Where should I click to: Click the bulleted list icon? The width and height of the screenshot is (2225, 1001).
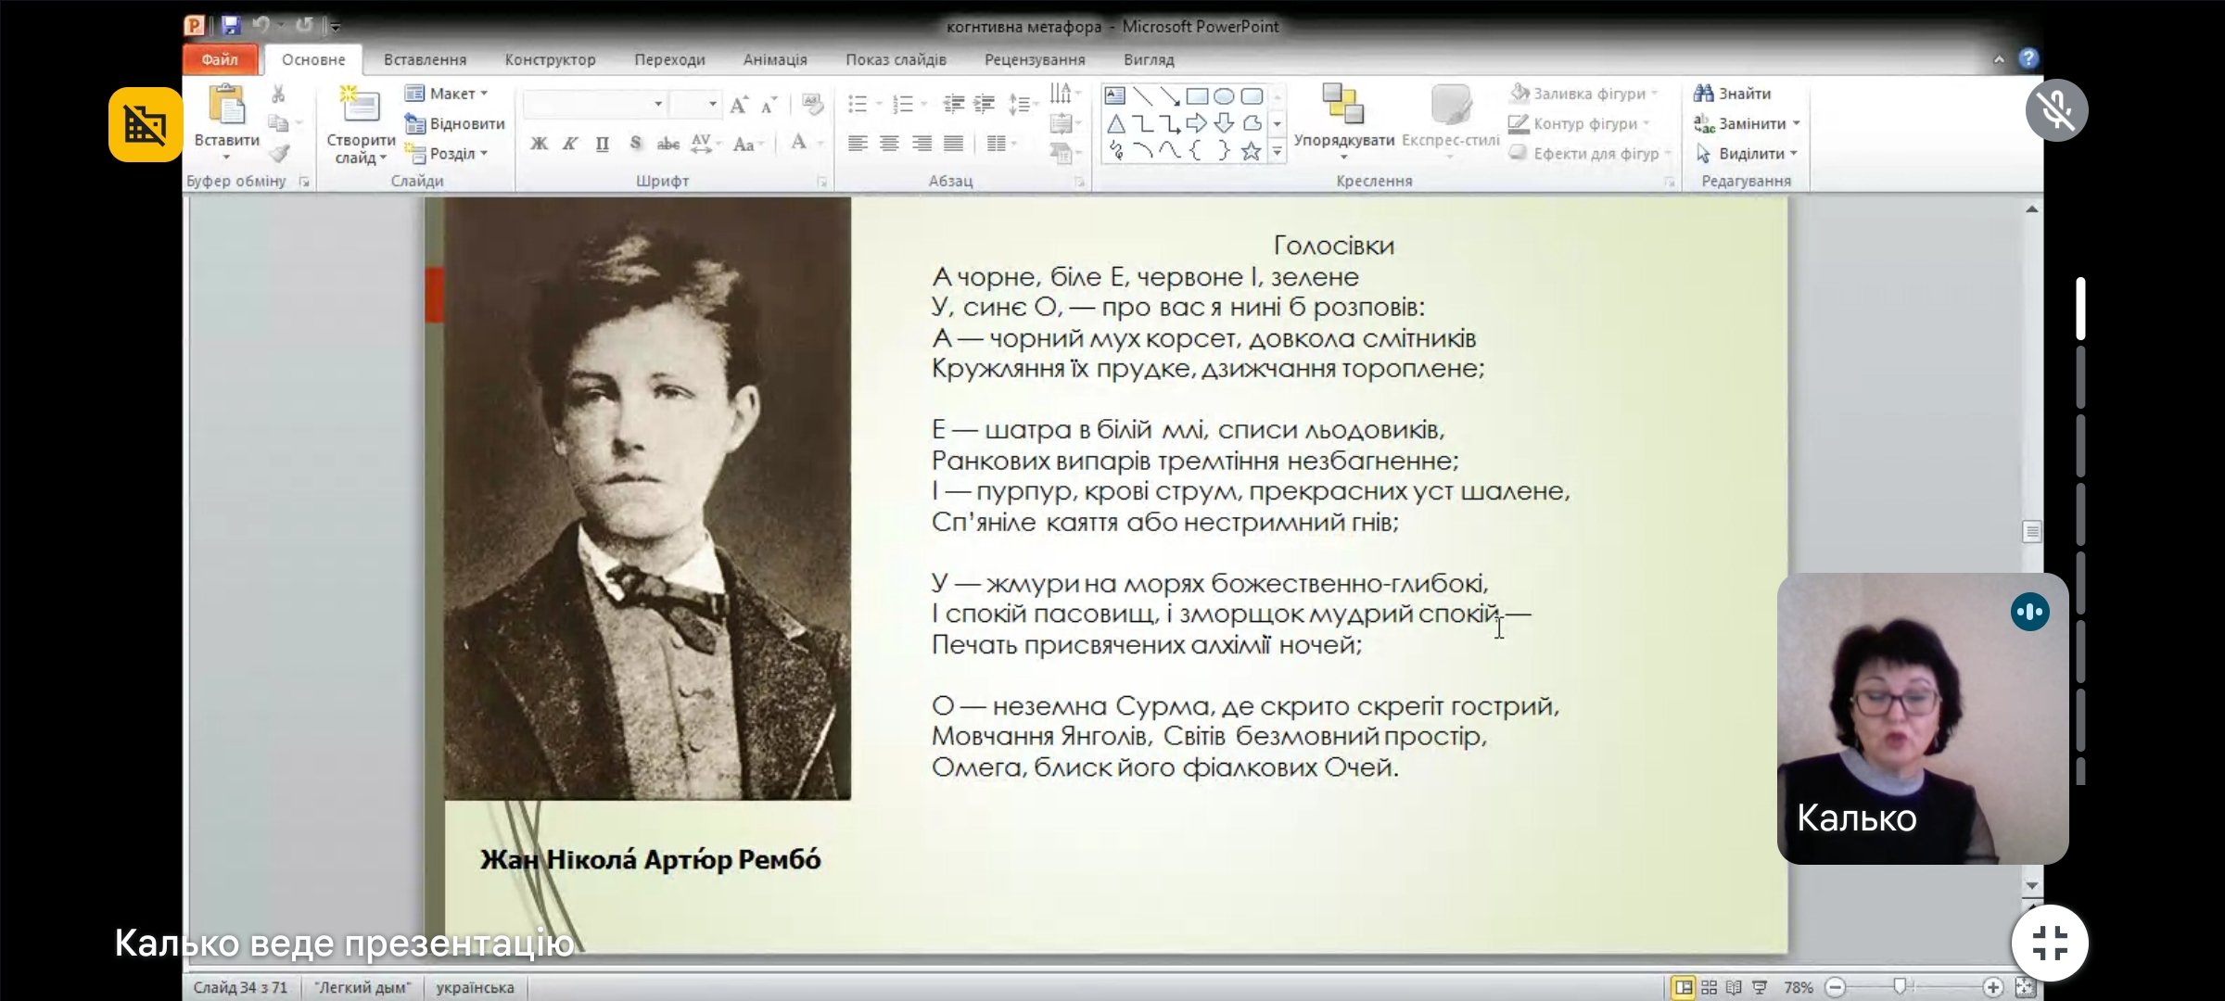click(858, 104)
